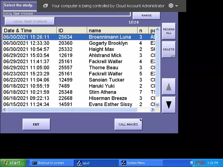Click the ID column header

[72, 30]
